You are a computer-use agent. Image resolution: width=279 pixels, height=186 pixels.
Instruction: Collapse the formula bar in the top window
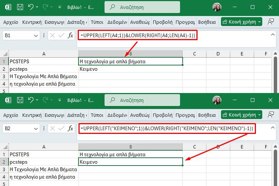click(x=273, y=35)
